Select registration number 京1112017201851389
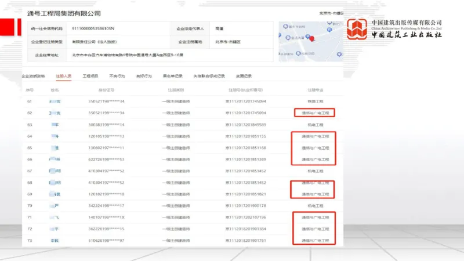 coord(245,159)
